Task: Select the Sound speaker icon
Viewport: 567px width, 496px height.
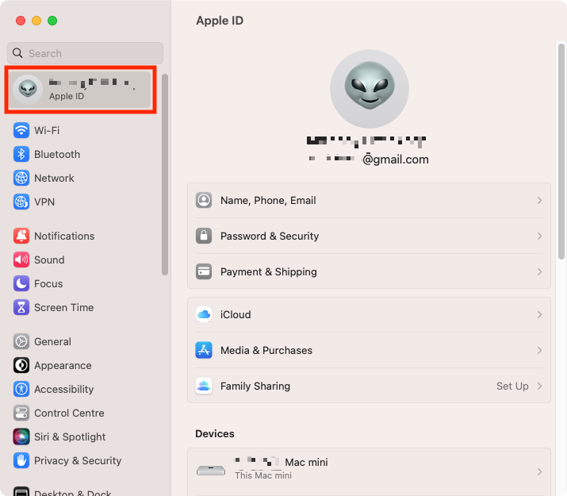Action: (x=21, y=260)
